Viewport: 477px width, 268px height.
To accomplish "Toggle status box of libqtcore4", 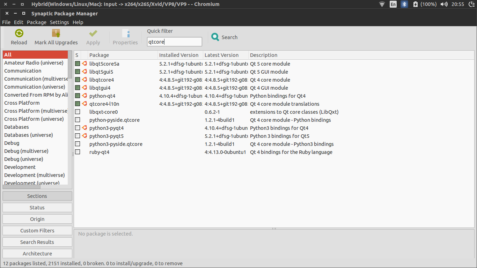I will click(78, 80).
